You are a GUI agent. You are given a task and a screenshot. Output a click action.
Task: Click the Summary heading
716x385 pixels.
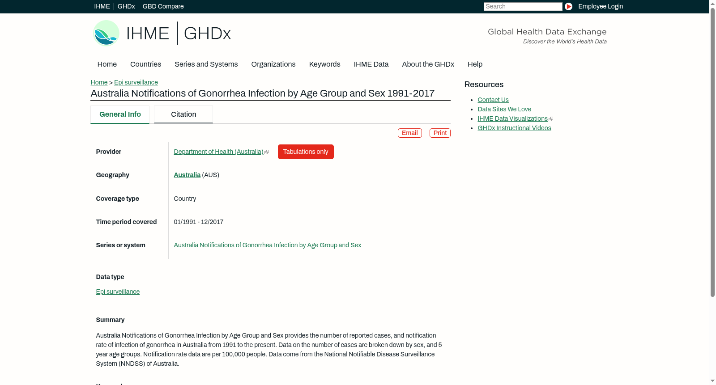pyautogui.click(x=110, y=320)
